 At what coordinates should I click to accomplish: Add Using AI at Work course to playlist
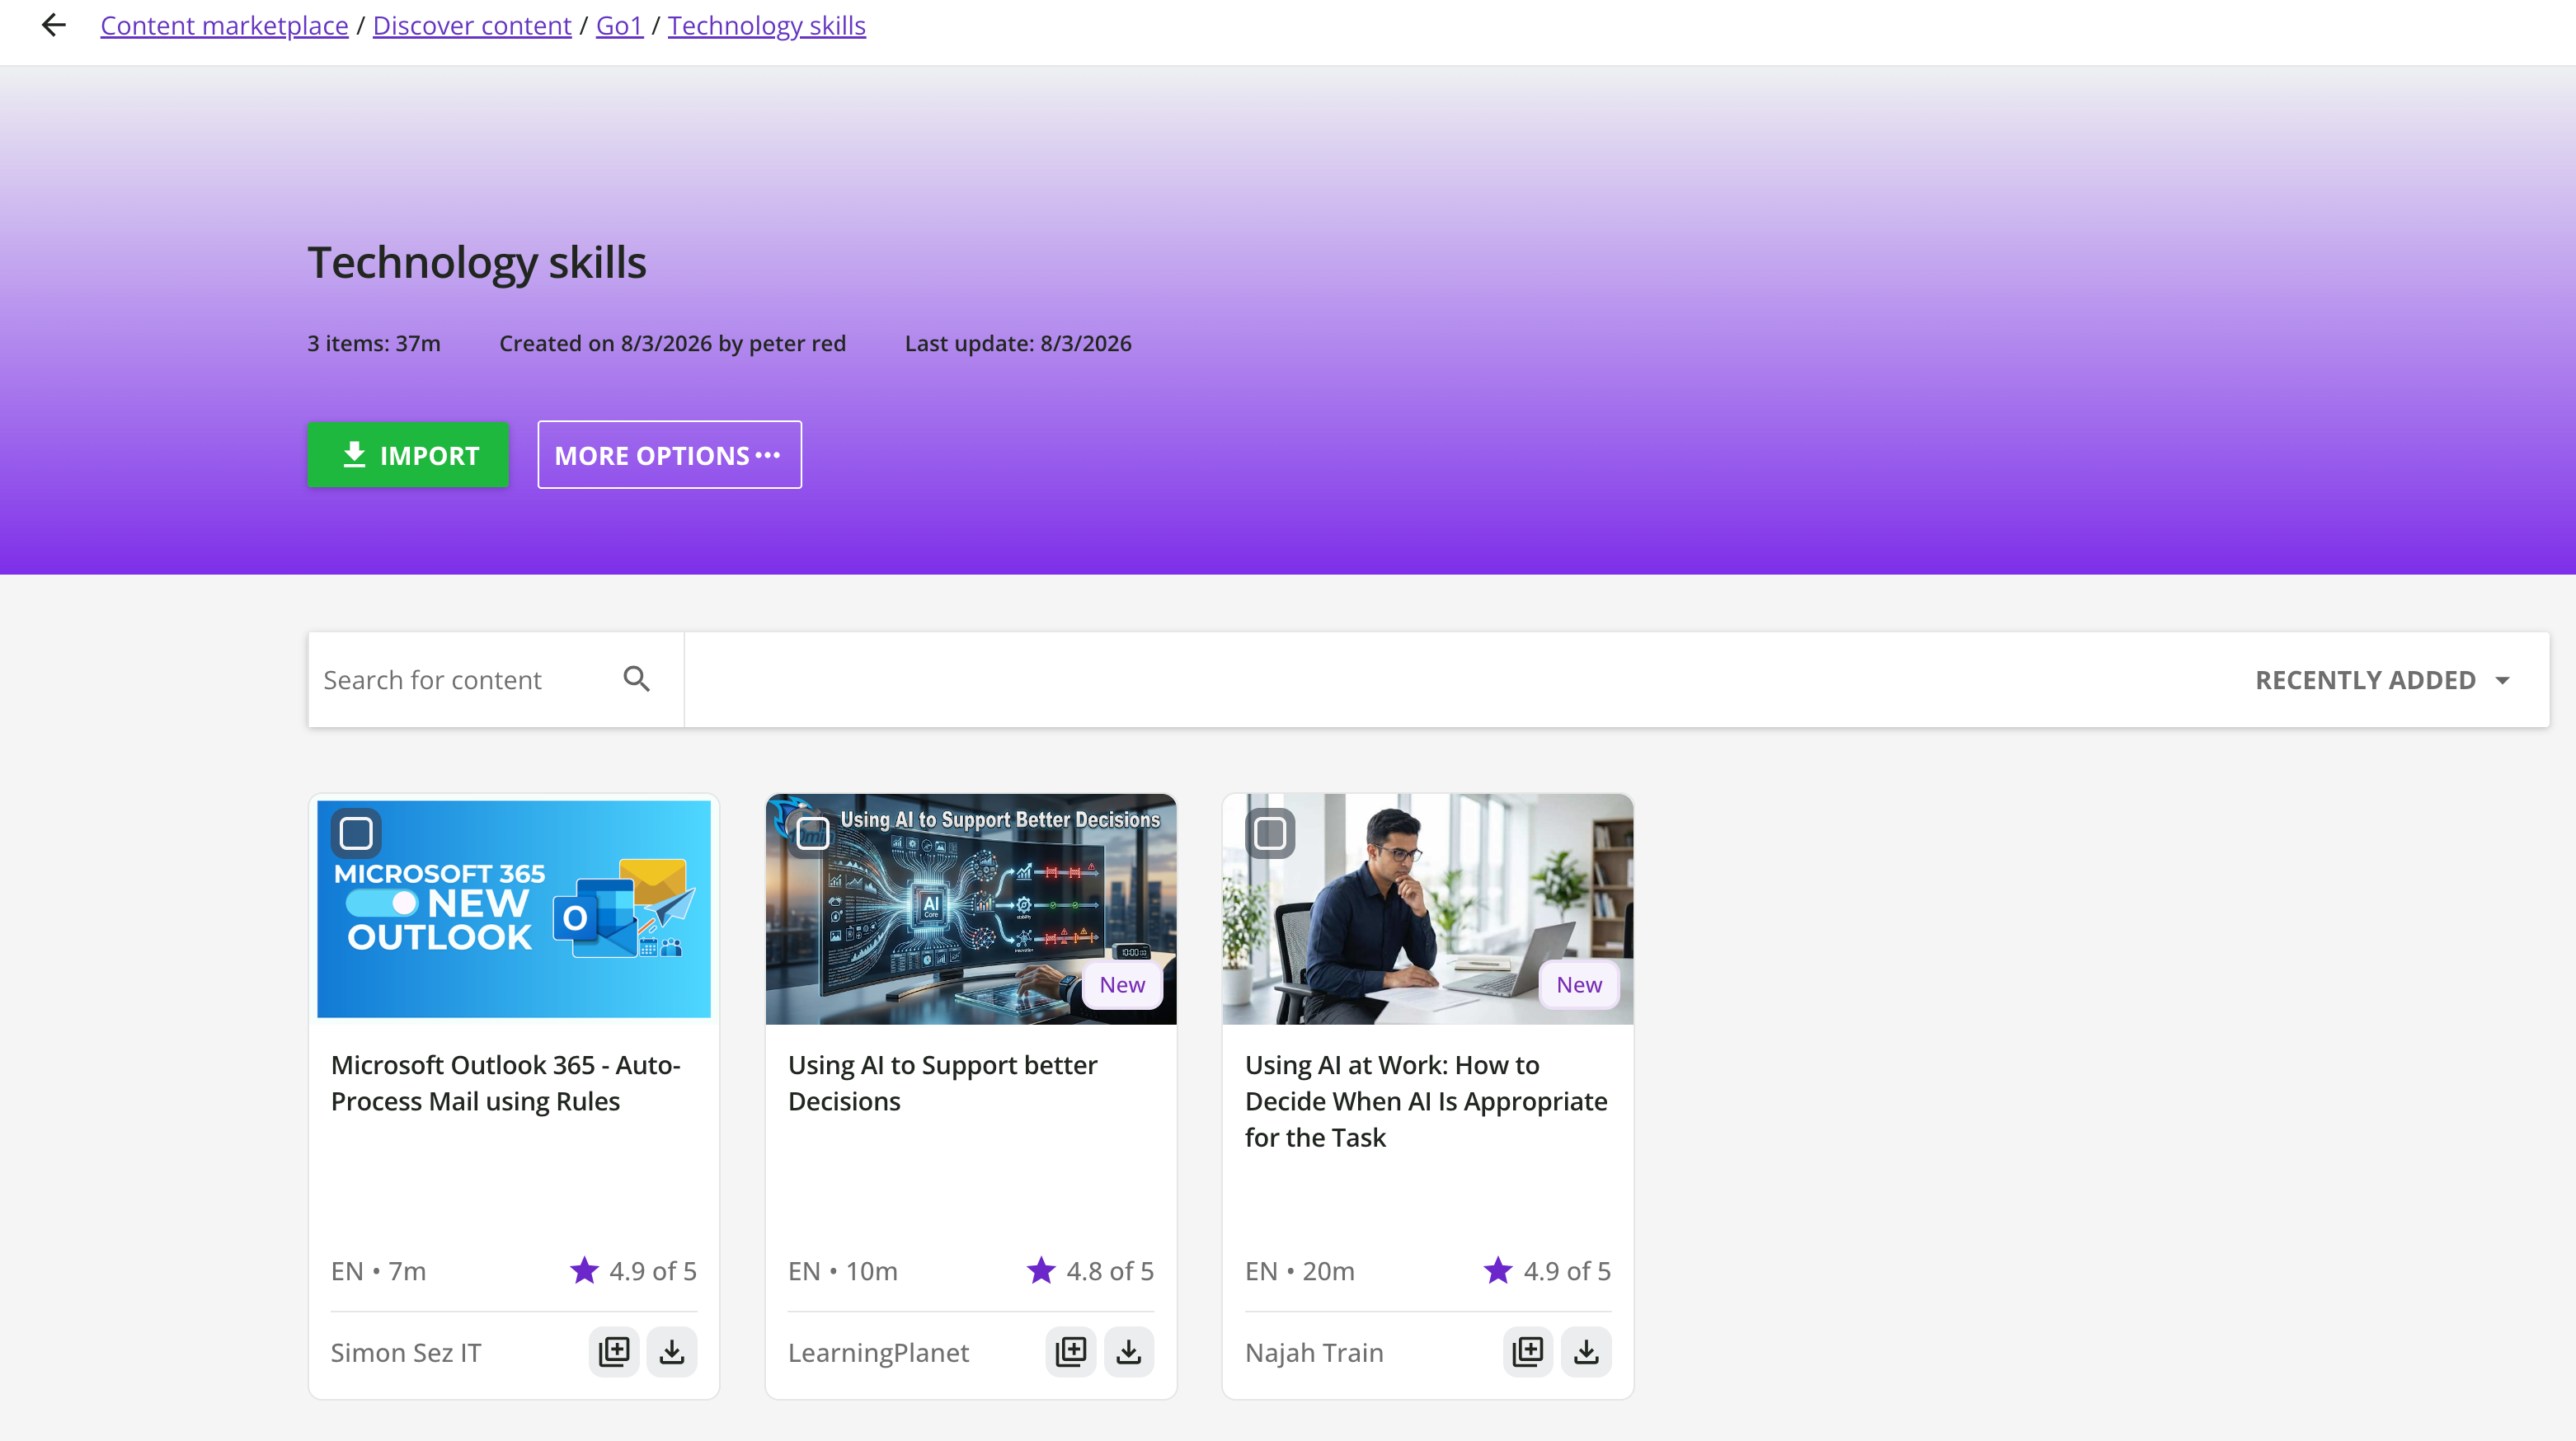[x=1528, y=1352]
